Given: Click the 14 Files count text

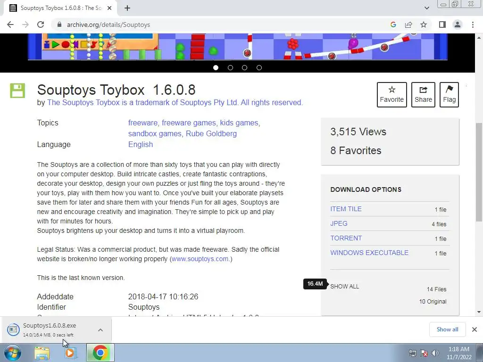Looking at the screenshot, I should [x=436, y=289].
